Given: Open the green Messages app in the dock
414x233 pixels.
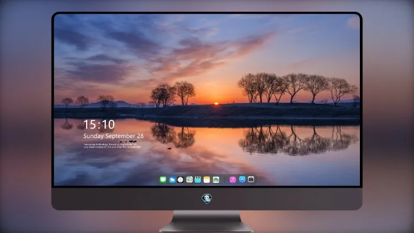Looking at the screenshot, I should 163,179.
